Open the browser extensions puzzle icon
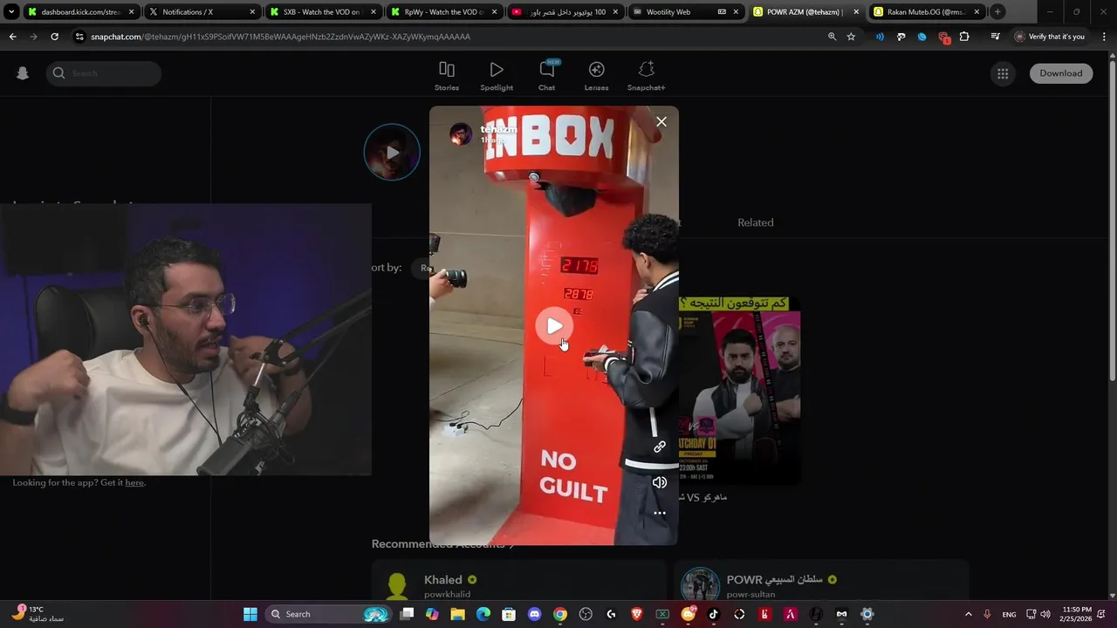Viewport: 1117px width, 628px height. (x=964, y=37)
